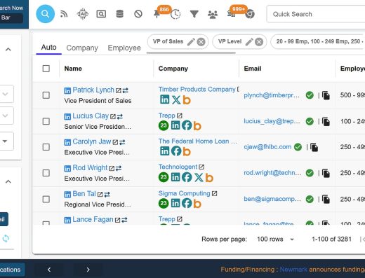Remove the VP Level filter chip

259,42
